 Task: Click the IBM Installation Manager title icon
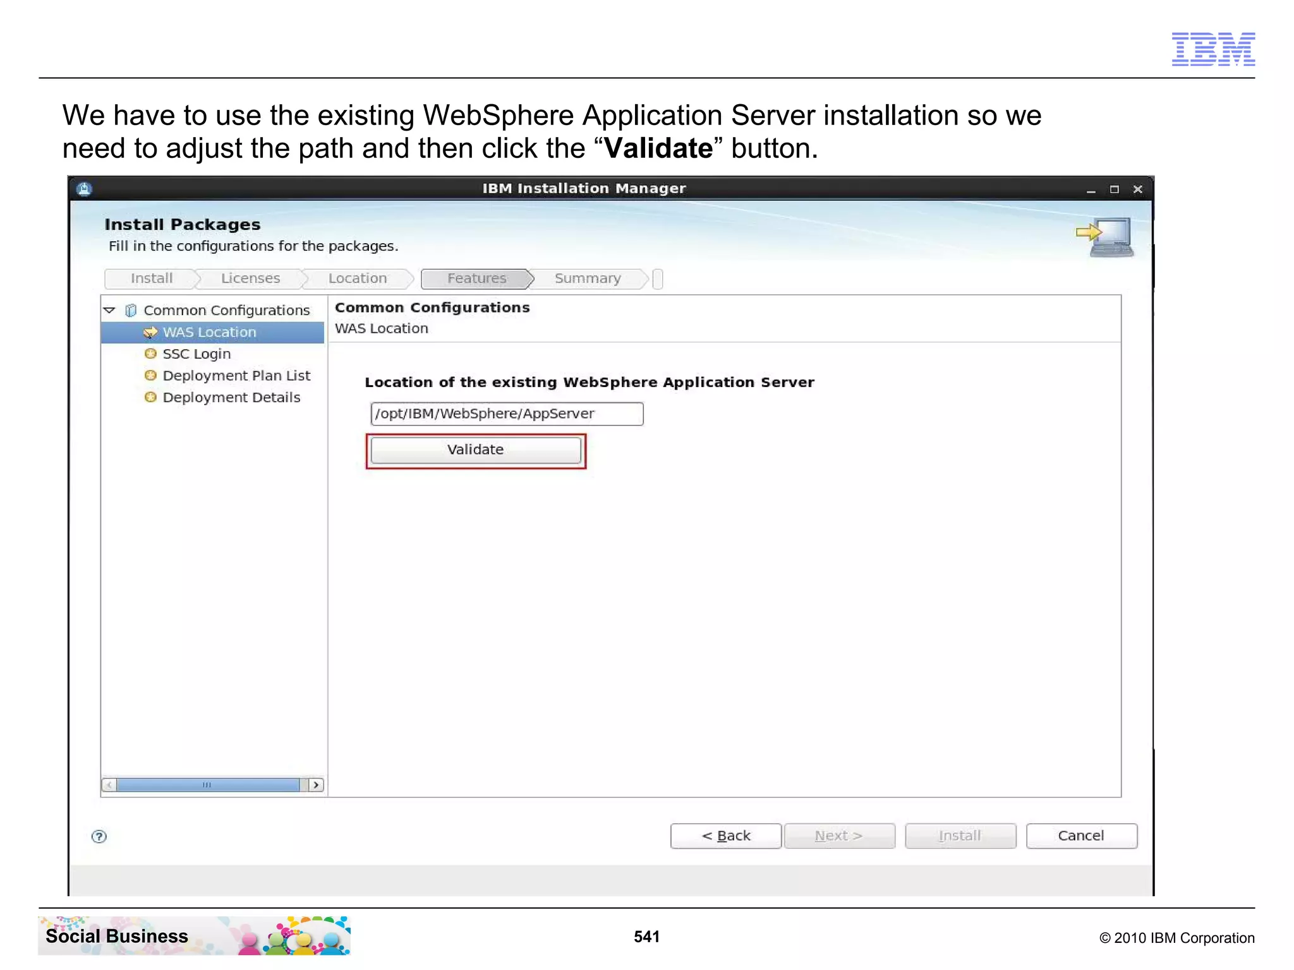pos(85,188)
